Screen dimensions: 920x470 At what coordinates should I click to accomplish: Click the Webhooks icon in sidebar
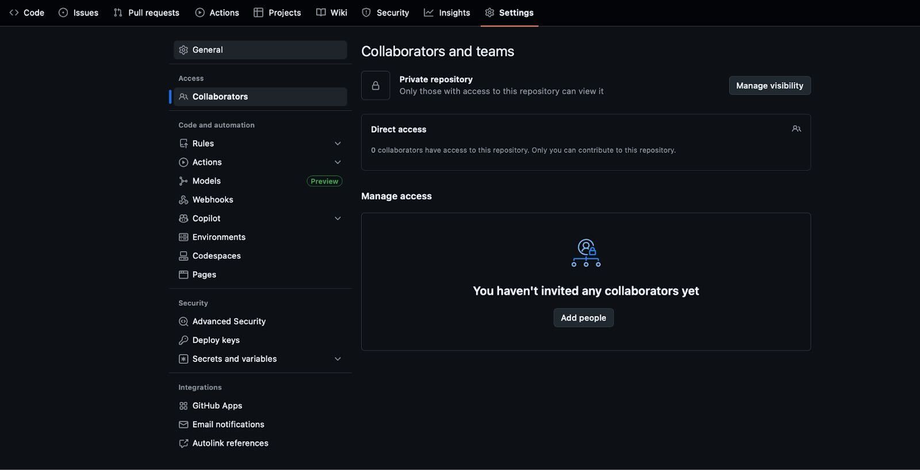pos(183,200)
